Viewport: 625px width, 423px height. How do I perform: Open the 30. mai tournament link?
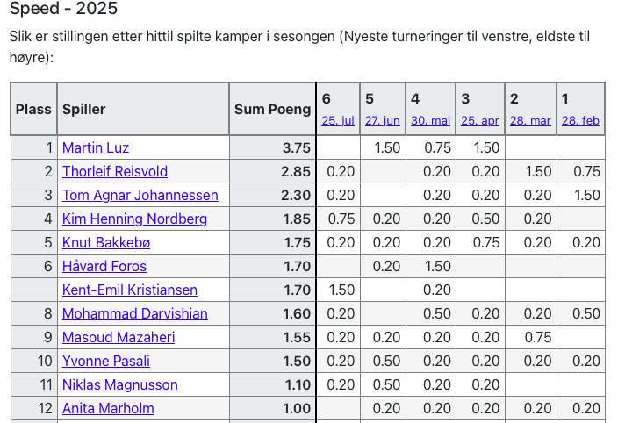click(430, 120)
